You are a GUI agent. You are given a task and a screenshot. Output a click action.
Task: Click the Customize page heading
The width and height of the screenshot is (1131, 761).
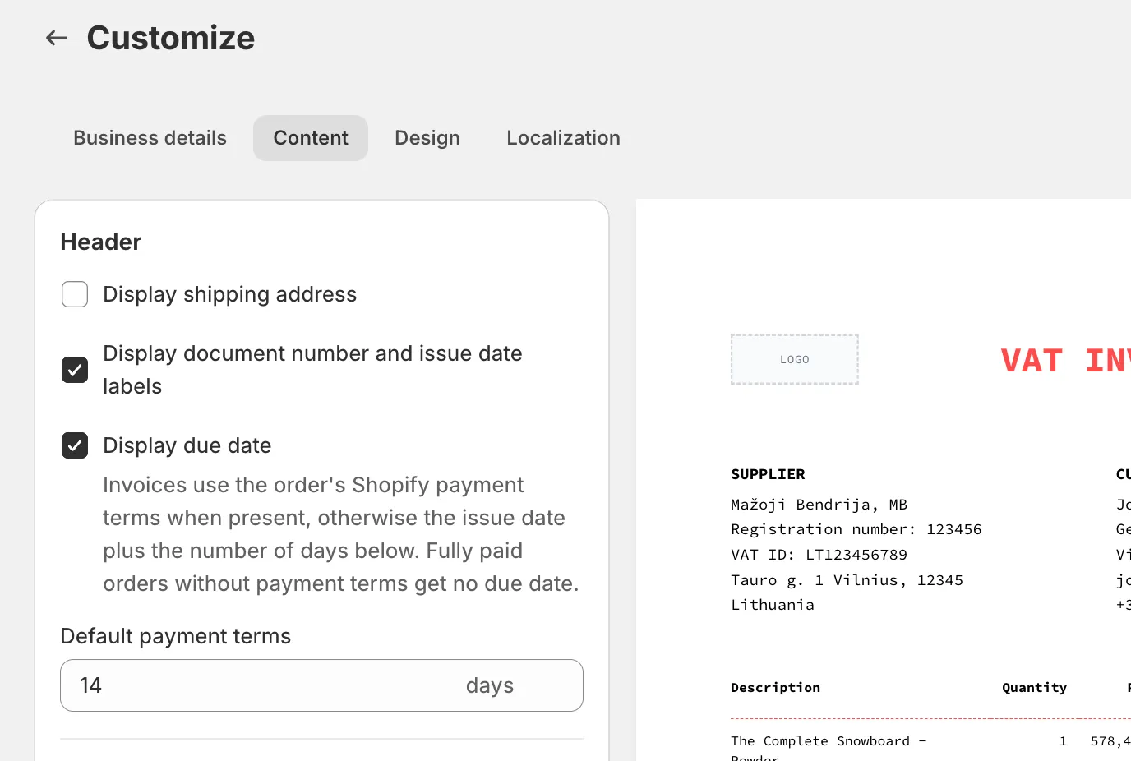tap(171, 38)
